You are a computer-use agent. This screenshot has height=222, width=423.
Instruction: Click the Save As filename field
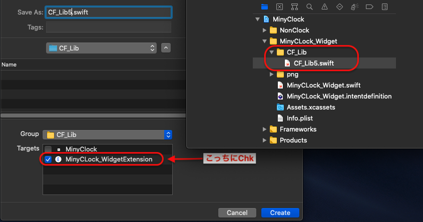point(109,12)
